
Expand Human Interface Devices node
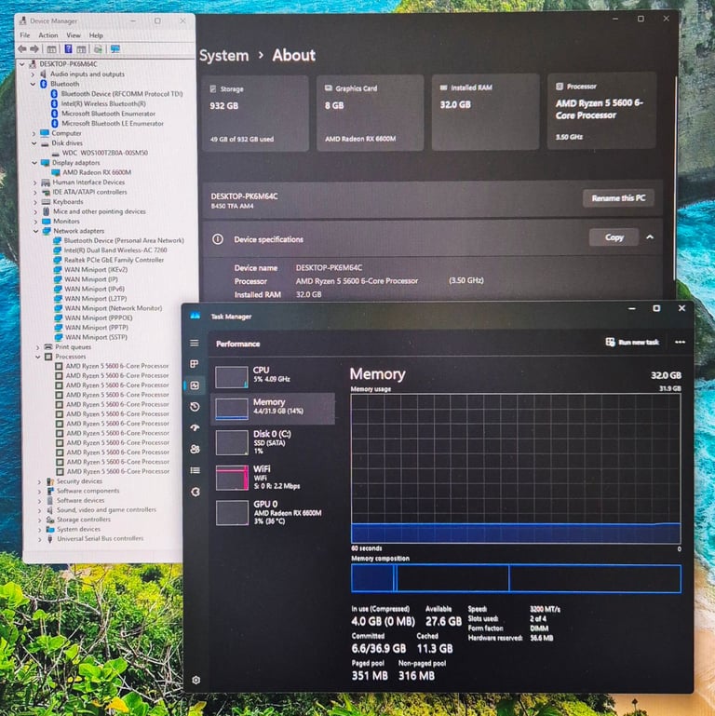pyautogui.click(x=35, y=182)
